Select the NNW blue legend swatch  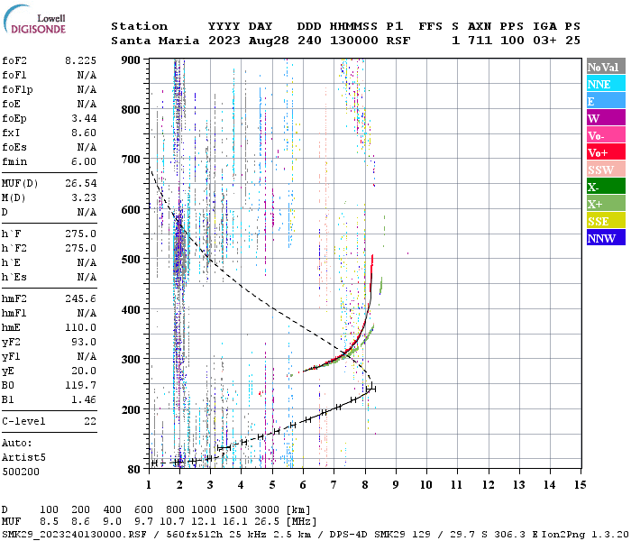tap(606, 237)
